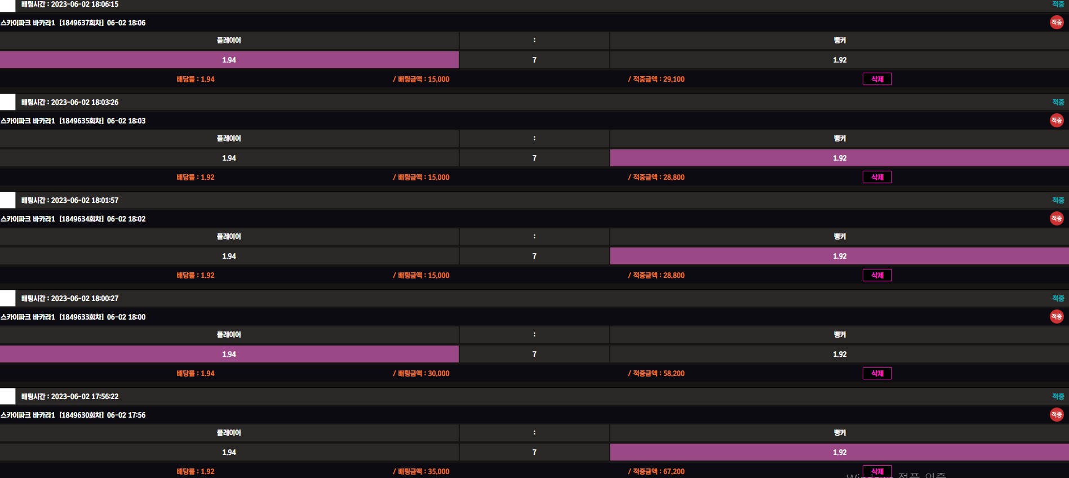The width and height of the screenshot is (1069, 478).
Task: Click the red 적중 badge for round 1849630
Action: pos(1056,415)
